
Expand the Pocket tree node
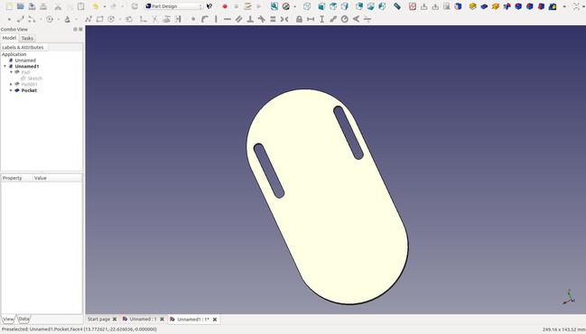11,90
